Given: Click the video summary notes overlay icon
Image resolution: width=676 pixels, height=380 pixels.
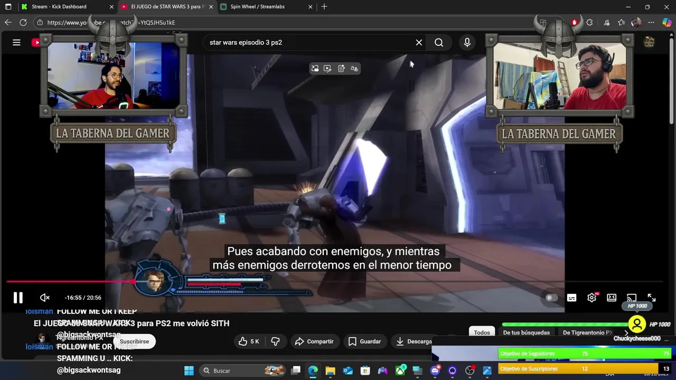Looking at the screenshot, I should [341, 69].
